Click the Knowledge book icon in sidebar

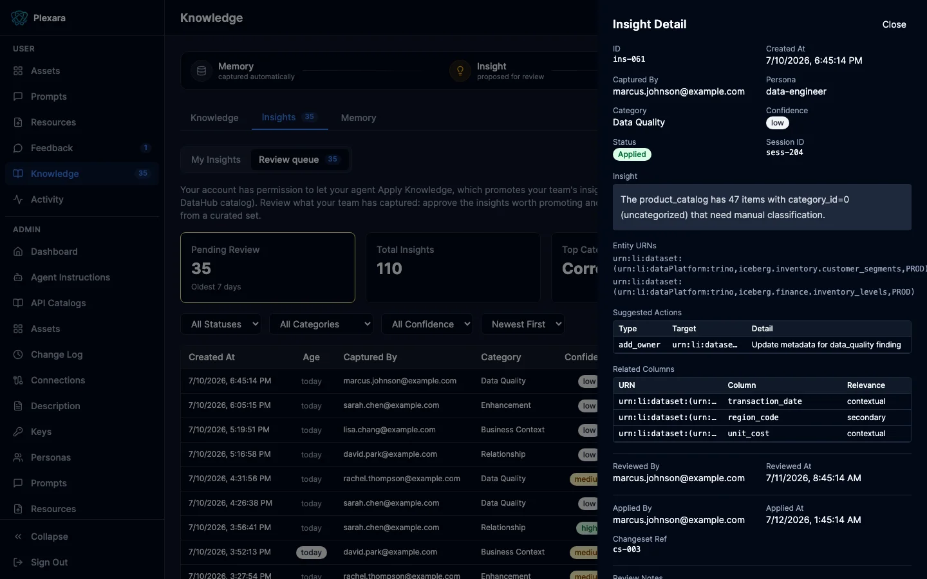click(x=18, y=174)
